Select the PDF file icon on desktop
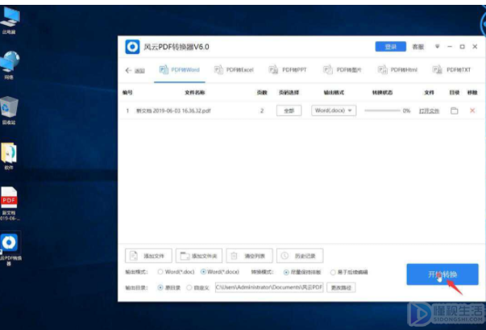 click(10, 203)
